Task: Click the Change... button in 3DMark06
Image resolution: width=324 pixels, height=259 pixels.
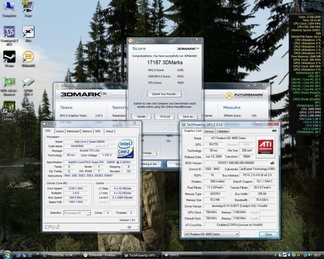Action: tap(149, 153)
